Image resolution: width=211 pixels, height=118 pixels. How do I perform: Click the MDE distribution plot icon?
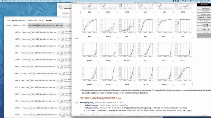(62, 81)
